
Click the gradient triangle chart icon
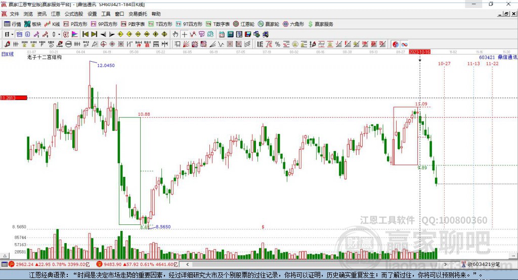tap(75, 34)
